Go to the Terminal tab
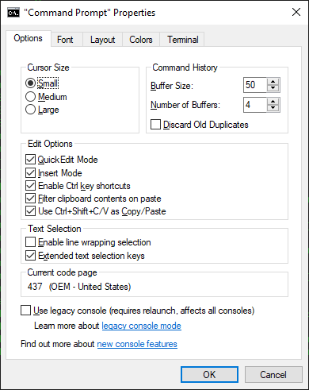This screenshot has width=309, height=390. coord(183,40)
